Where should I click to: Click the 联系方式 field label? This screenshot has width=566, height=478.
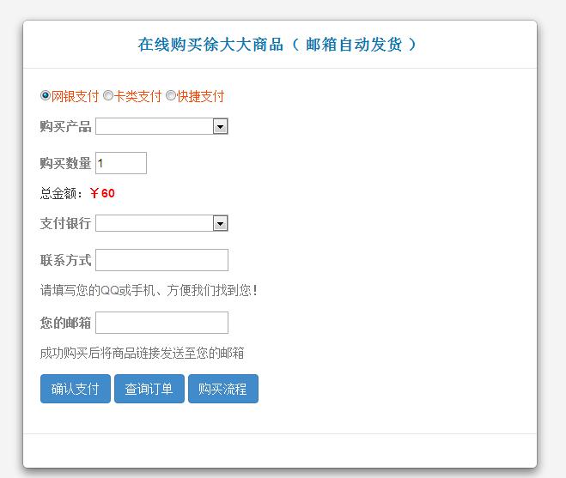click(65, 260)
